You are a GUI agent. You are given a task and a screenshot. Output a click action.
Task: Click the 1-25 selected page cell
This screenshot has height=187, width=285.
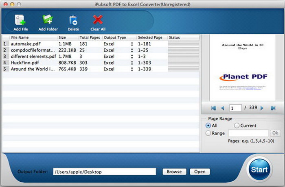(143, 50)
